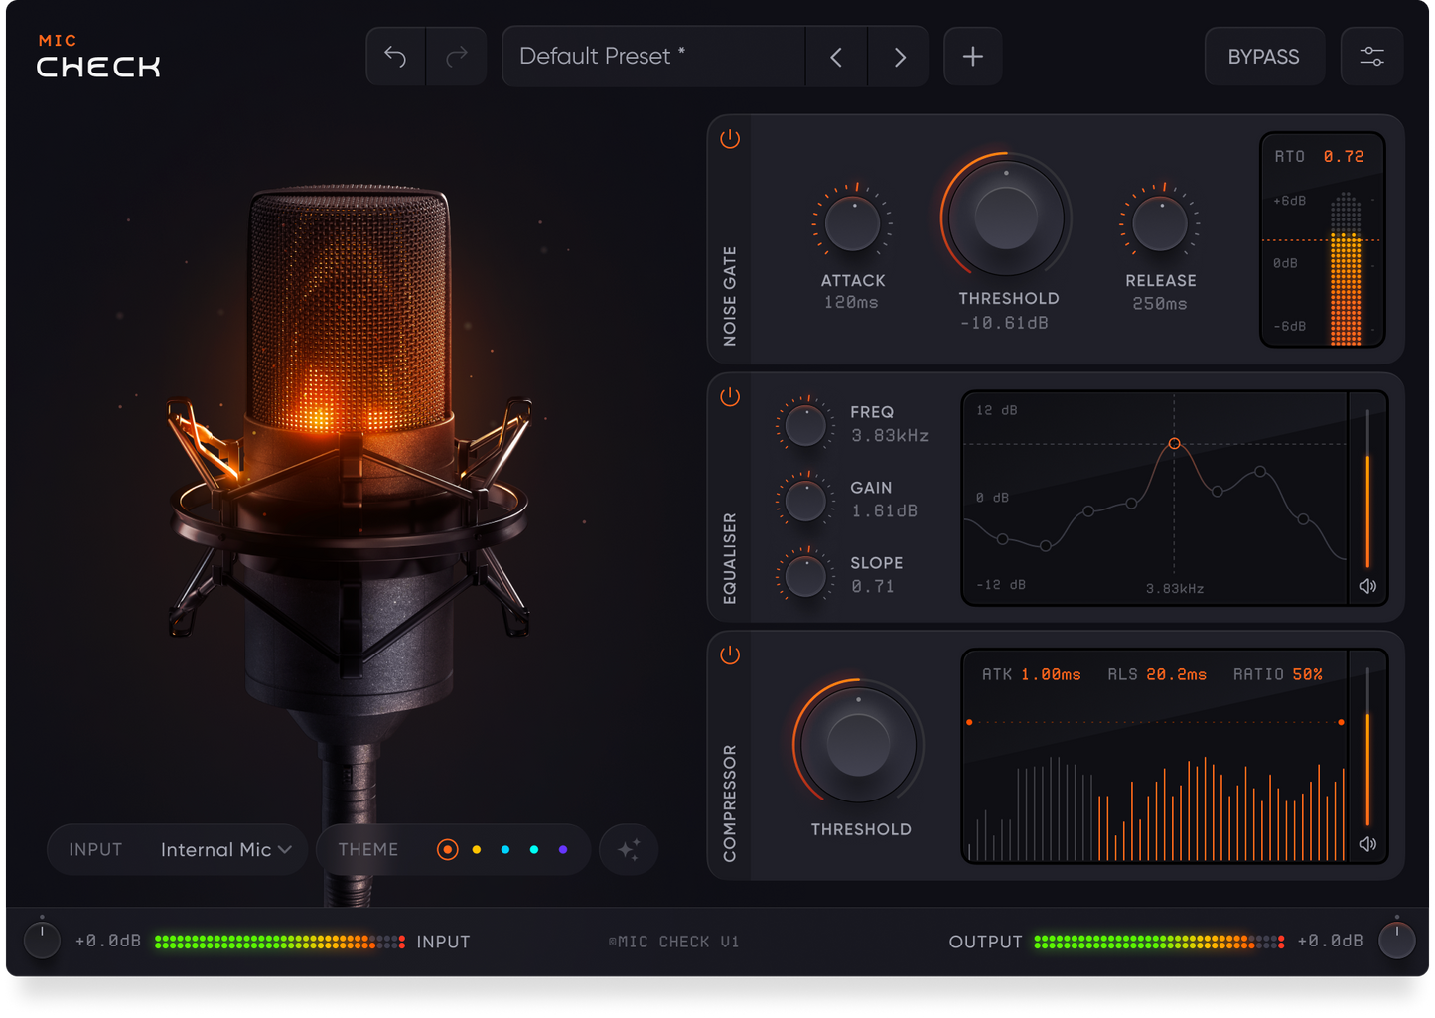Click the MIC CHECK logo
Image resolution: width=1435 pixels, height=1018 pixels.
(98, 57)
